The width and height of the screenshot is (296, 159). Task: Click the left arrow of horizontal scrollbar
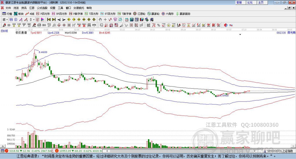tap(107, 151)
